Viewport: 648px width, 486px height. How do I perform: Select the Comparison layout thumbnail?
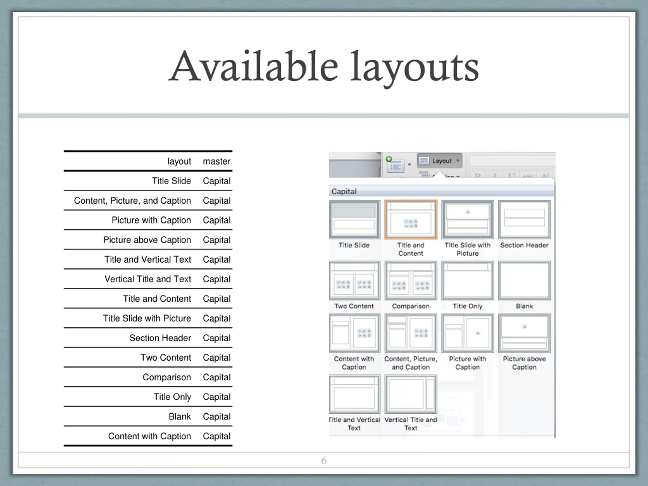(411, 281)
